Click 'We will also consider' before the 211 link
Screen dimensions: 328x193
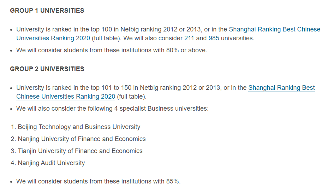[x=153, y=38]
